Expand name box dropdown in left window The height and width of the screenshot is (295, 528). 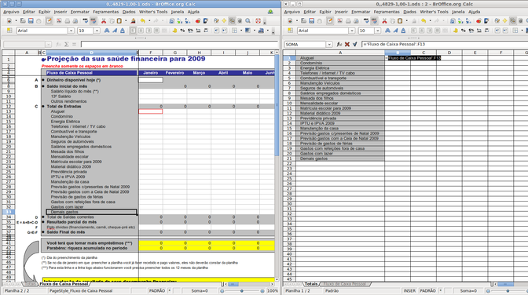point(48,45)
